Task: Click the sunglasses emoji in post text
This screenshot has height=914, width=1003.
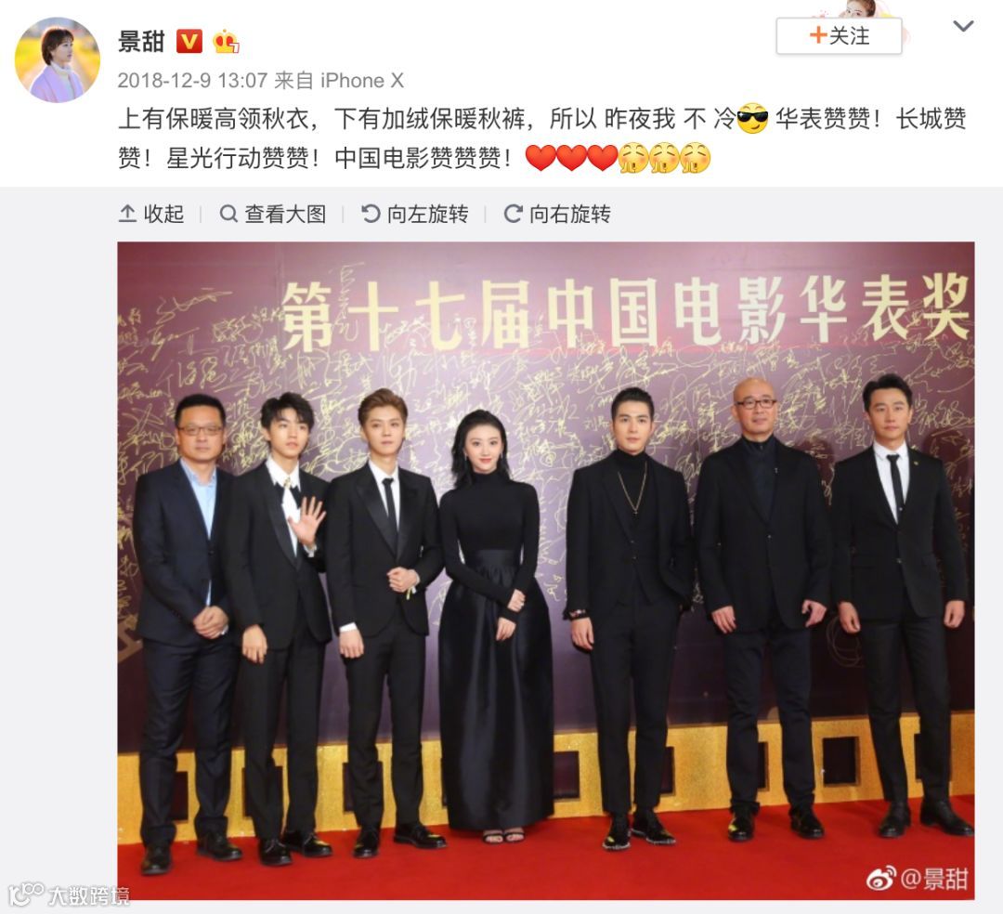Action: (x=752, y=118)
